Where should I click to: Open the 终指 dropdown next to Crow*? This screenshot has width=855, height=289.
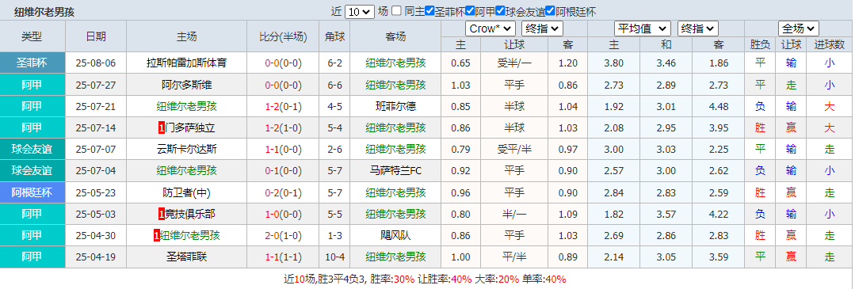pos(541,29)
